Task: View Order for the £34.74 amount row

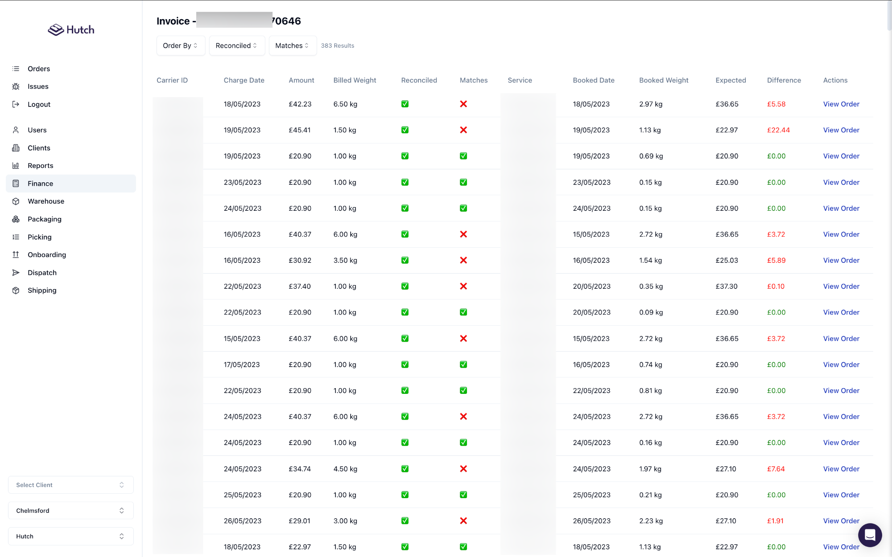Action: pos(841,469)
